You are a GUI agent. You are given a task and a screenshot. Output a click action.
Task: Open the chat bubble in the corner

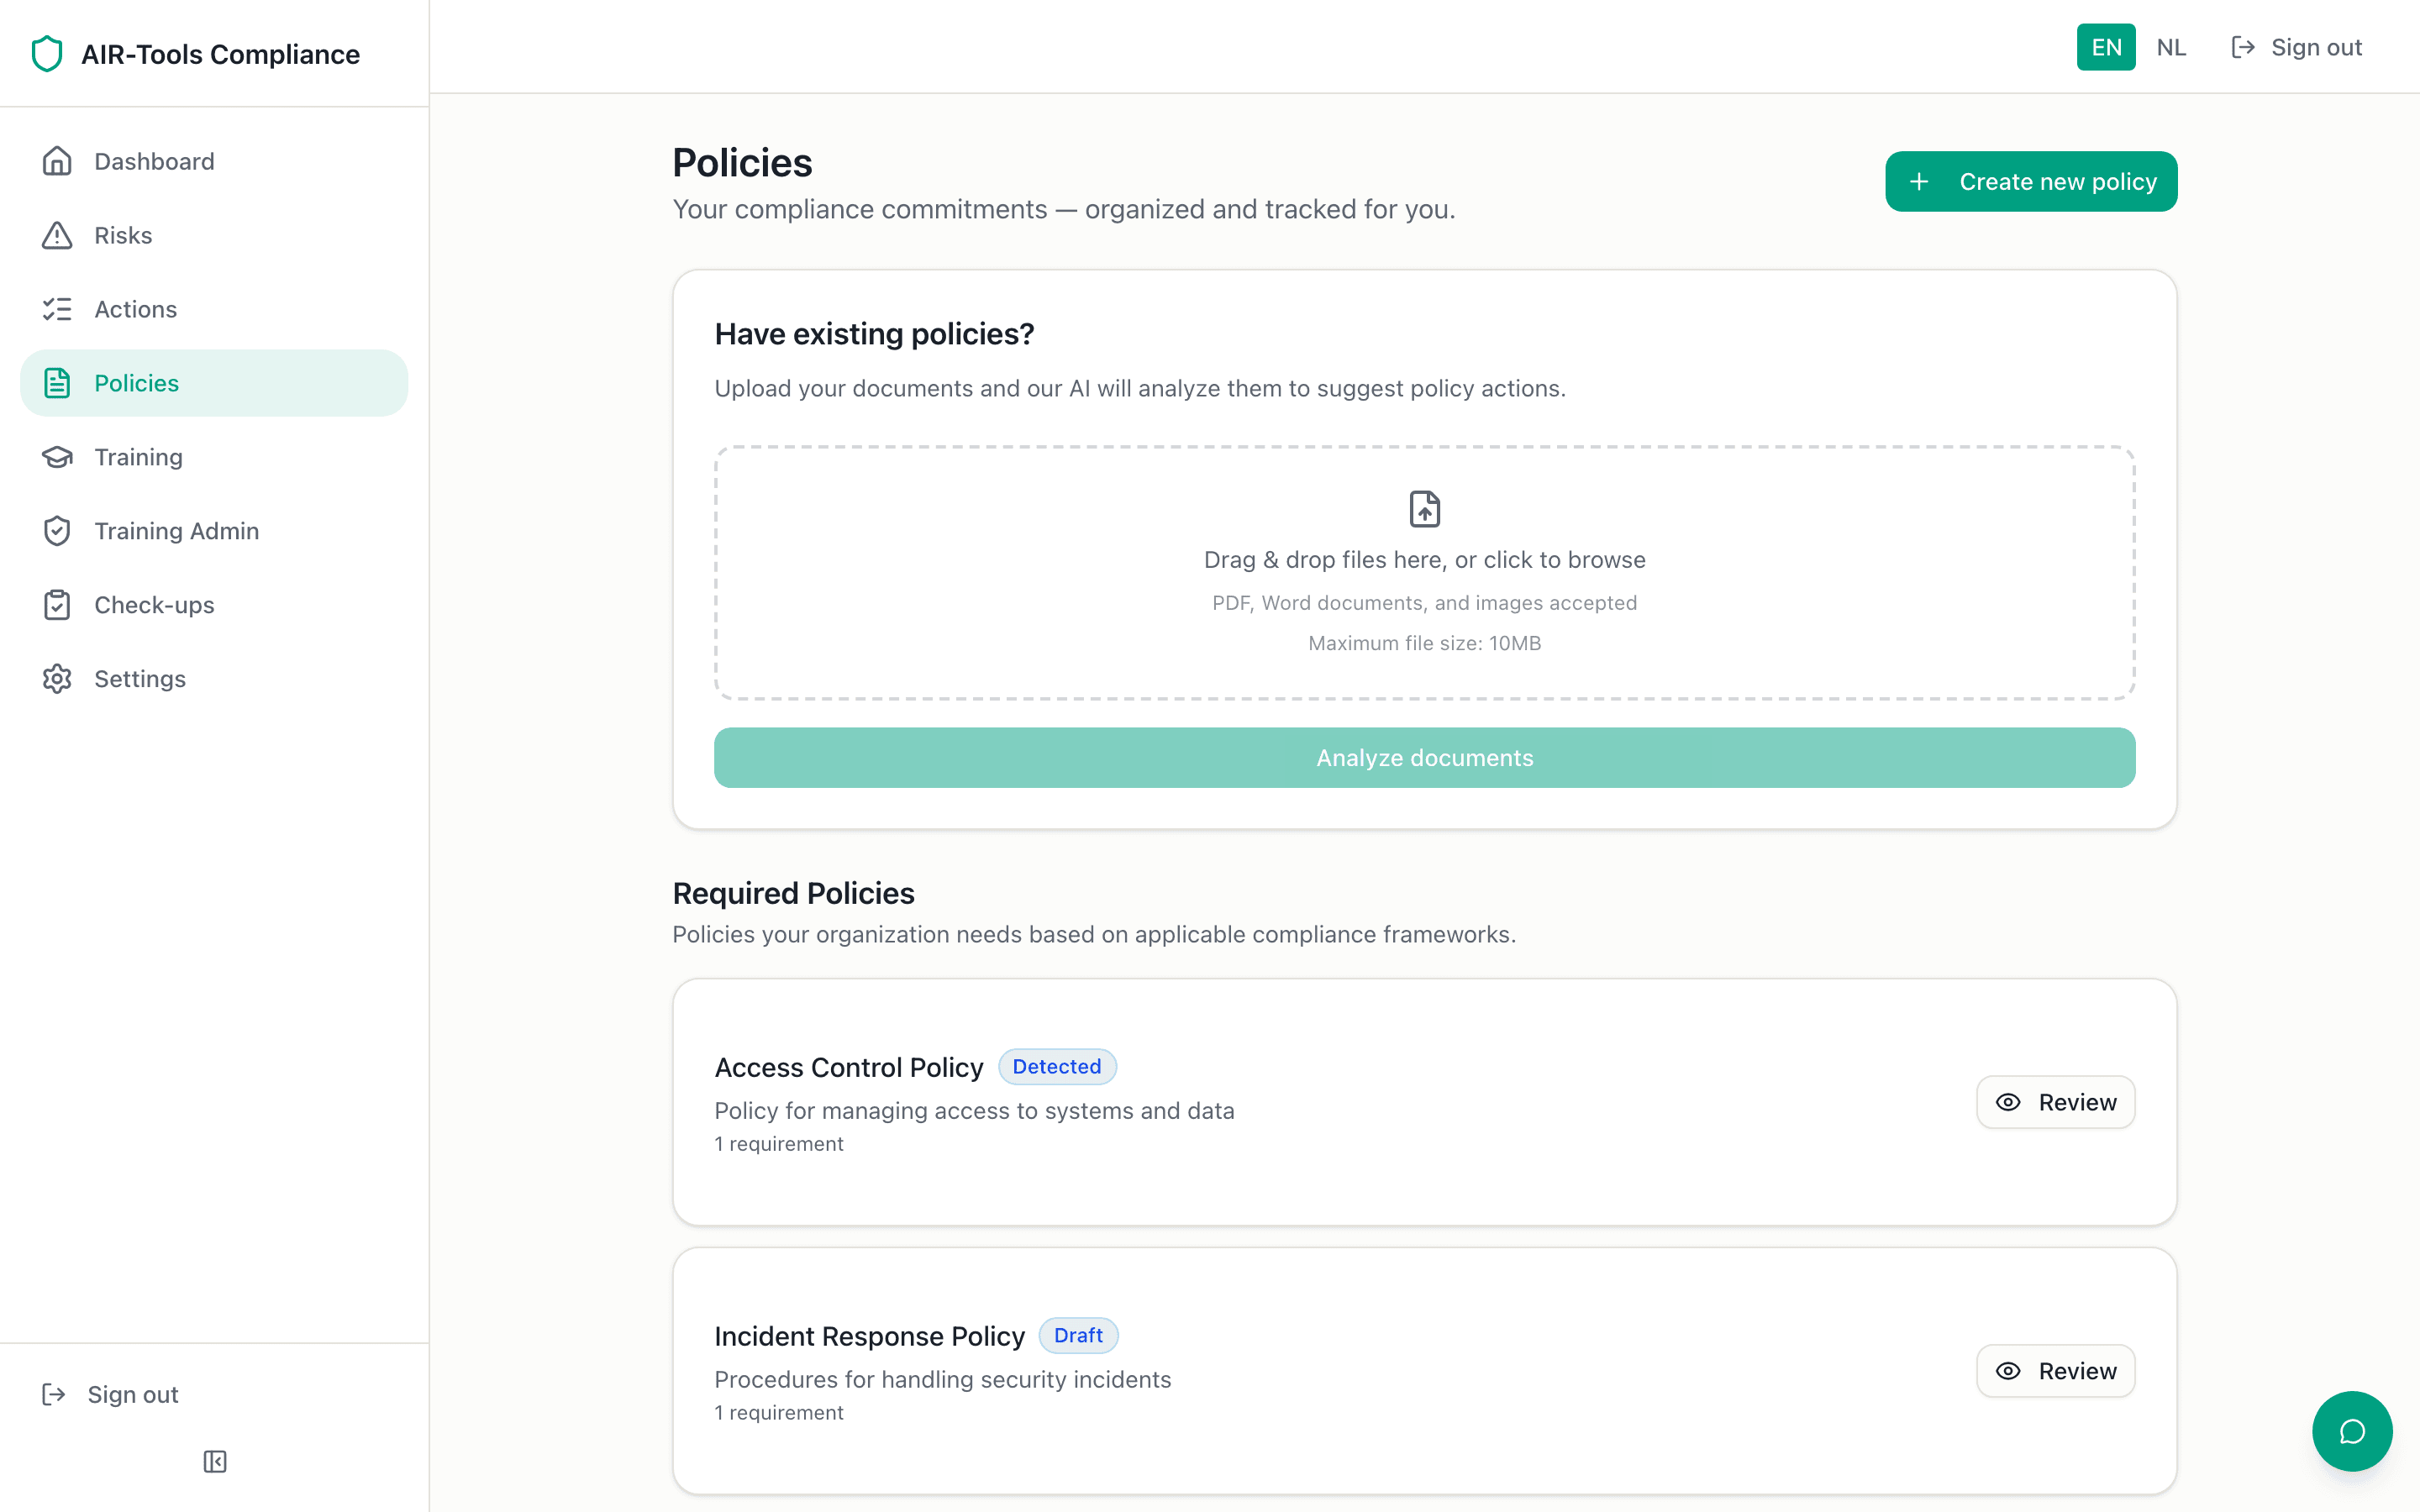[2351, 1431]
